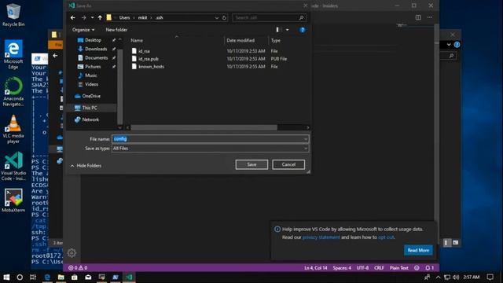Screen dimensions: 503x283
Task: Change CRLF line ending setting
Action: [x=379, y=268]
